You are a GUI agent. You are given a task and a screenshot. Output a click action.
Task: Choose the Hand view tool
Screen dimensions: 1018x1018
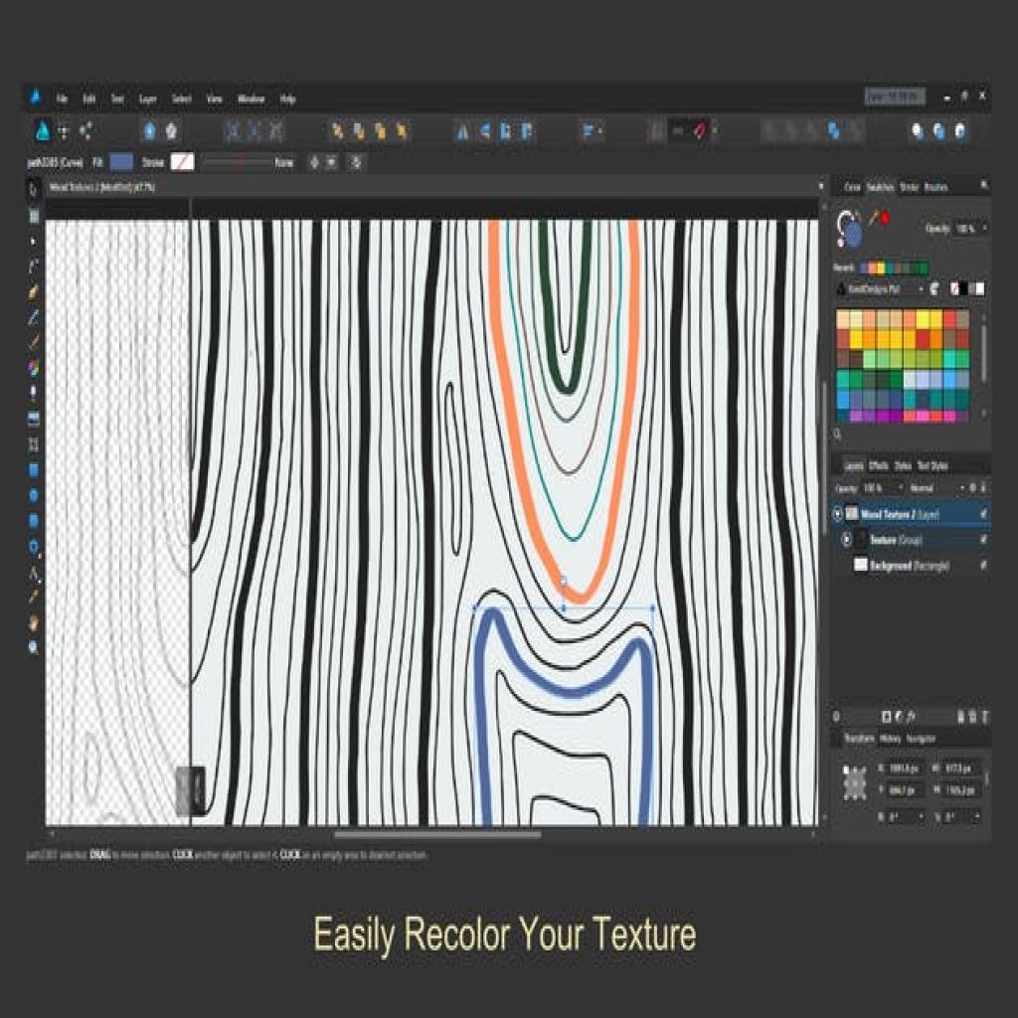pyautogui.click(x=33, y=622)
